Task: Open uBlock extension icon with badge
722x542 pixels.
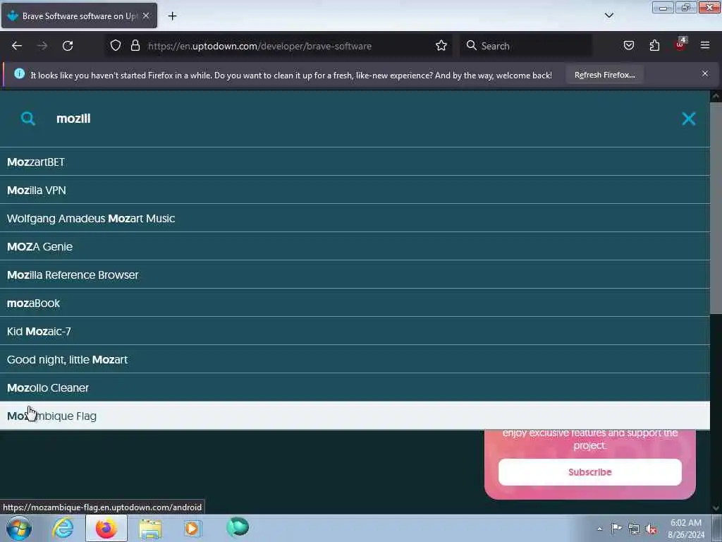Action: [x=680, y=44]
